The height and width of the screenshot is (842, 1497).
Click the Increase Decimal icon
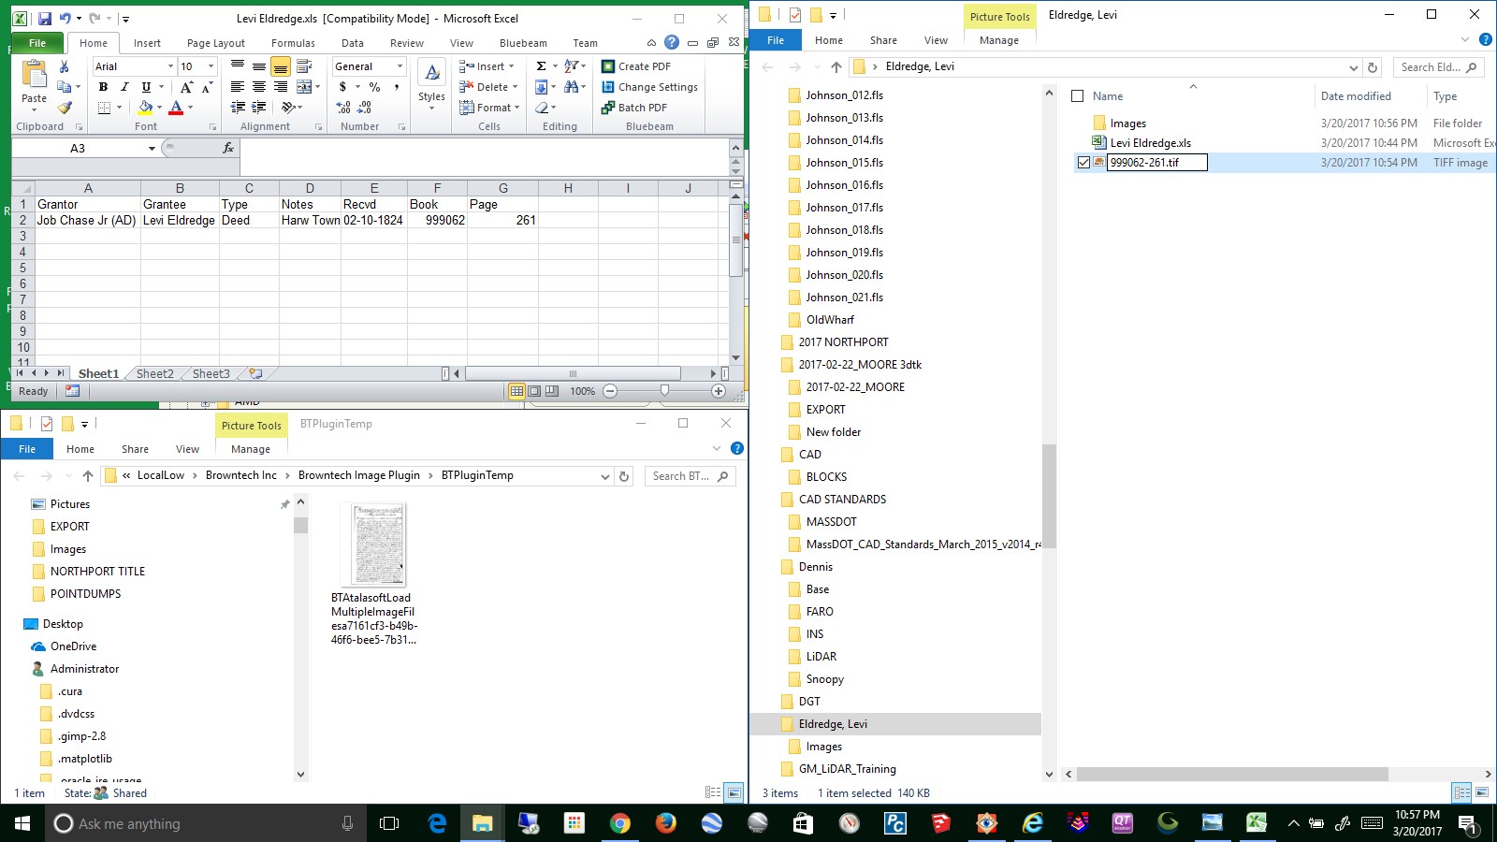(x=343, y=108)
